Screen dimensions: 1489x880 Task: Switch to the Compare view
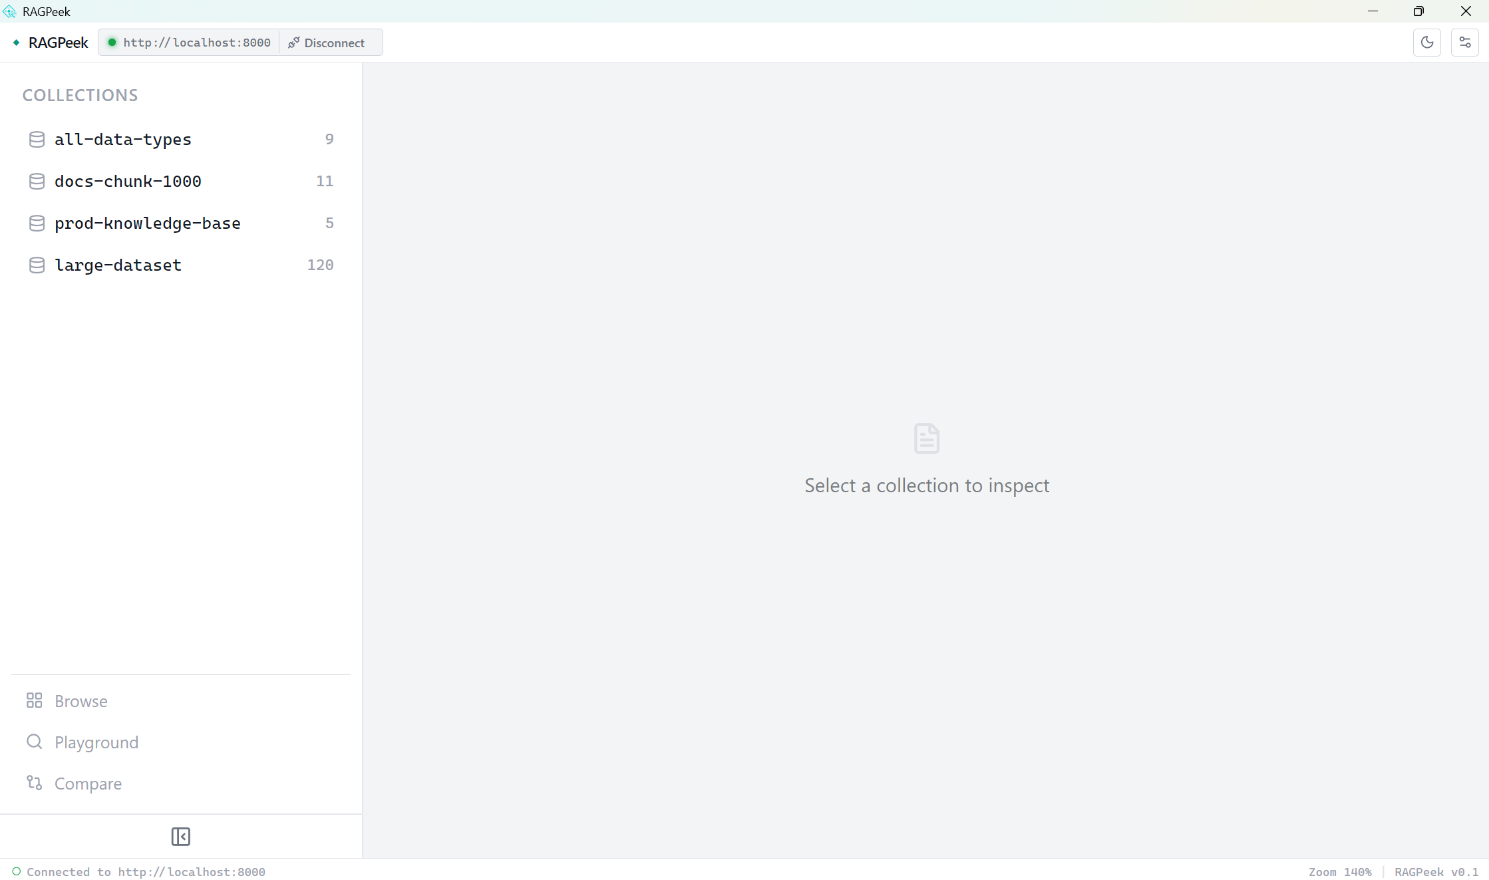pos(181,784)
